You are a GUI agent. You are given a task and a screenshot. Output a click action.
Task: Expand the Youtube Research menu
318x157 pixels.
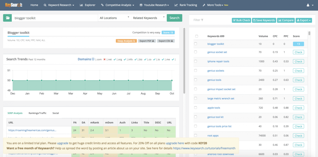(154, 5)
